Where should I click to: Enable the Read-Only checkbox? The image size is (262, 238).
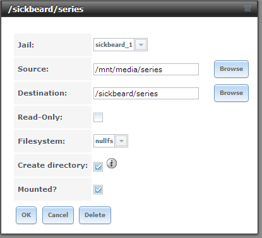(x=98, y=117)
